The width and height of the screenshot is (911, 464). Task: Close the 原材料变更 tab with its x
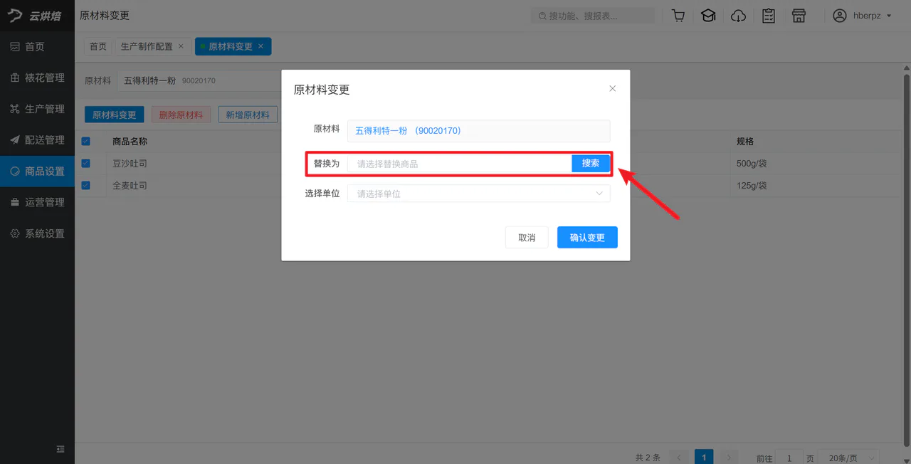click(260, 46)
